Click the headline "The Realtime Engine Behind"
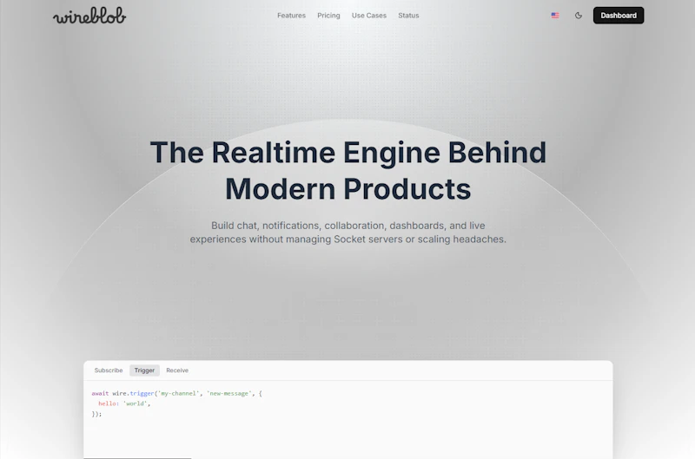This screenshot has height=459, width=695. [x=348, y=152]
